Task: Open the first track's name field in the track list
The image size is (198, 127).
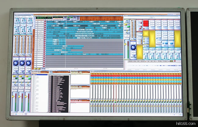Action: point(40,22)
